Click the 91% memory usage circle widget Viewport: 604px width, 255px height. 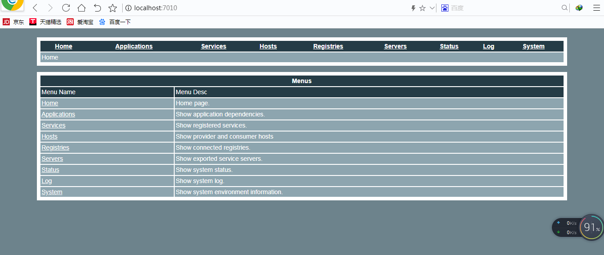click(592, 227)
